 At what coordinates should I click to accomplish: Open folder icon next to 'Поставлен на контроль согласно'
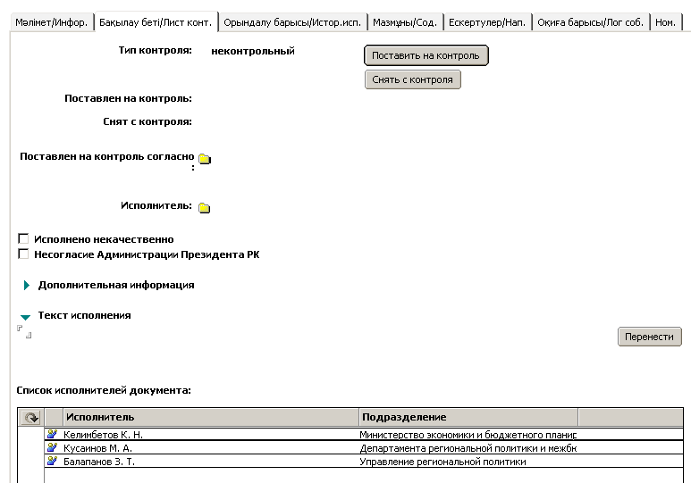(x=205, y=159)
